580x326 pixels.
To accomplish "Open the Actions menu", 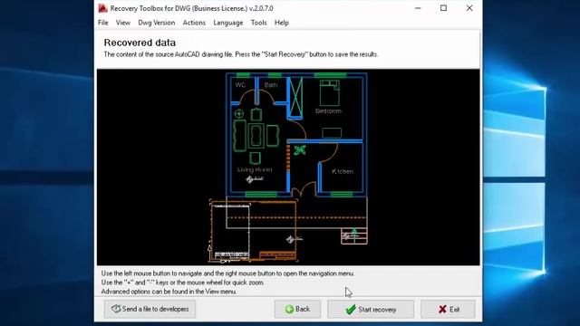I will coord(194,23).
